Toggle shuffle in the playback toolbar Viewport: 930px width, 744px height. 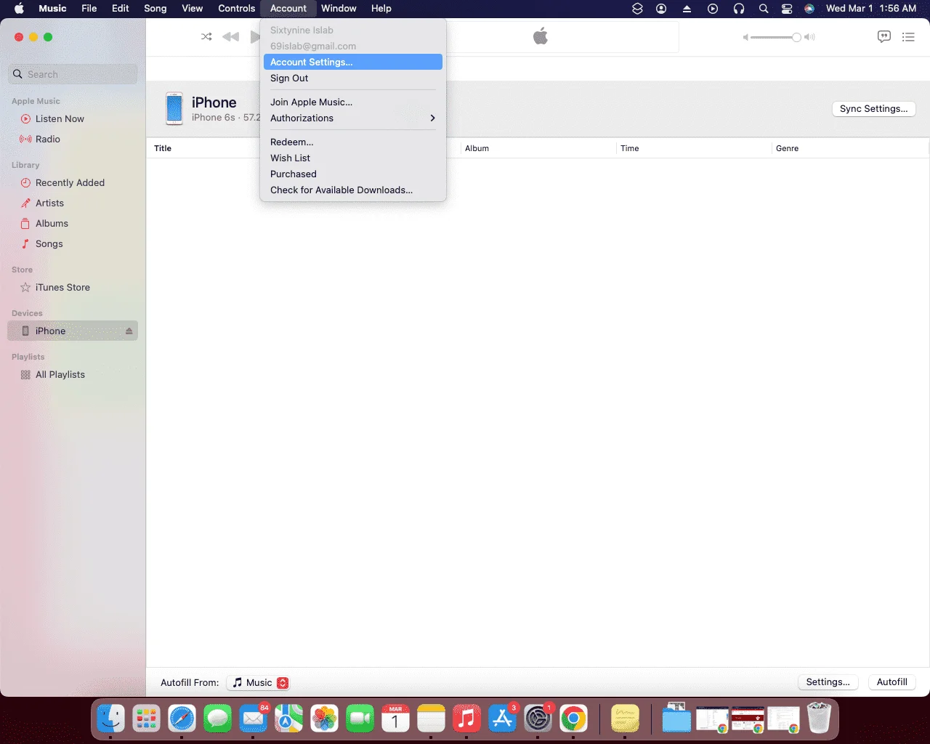coord(206,37)
